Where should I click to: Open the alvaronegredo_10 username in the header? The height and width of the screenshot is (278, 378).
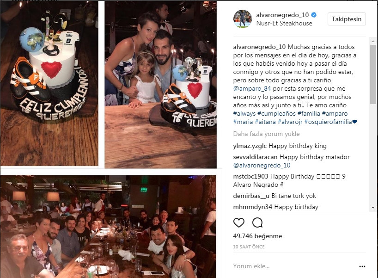click(282, 15)
